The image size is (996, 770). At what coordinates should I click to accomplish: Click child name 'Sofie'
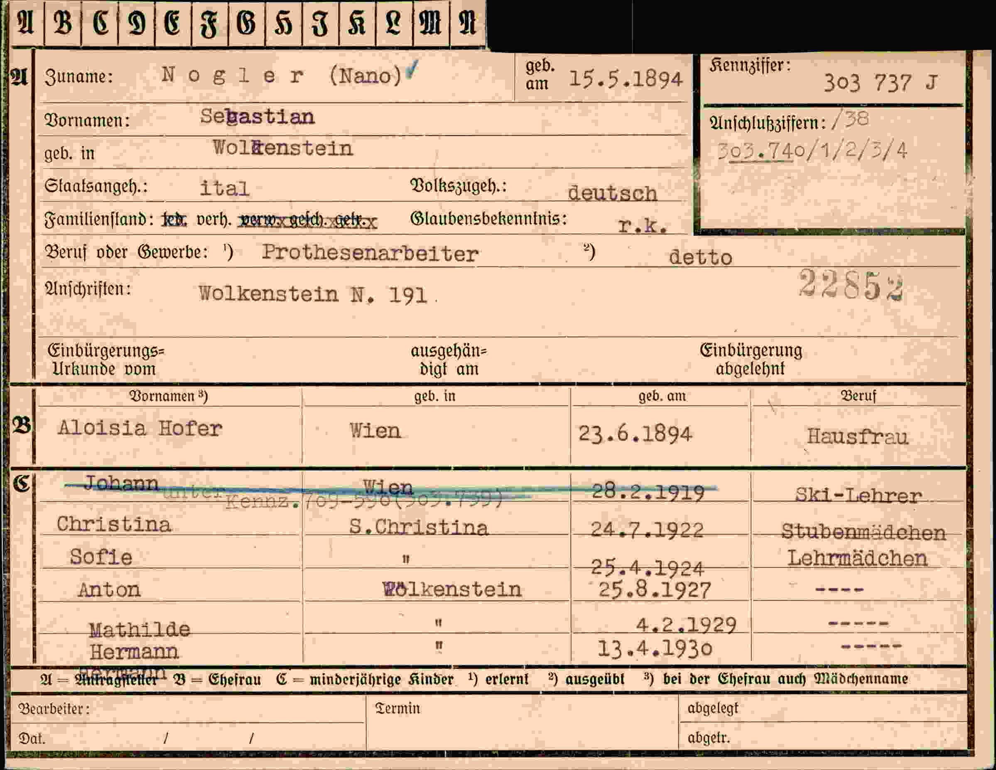coord(101,557)
